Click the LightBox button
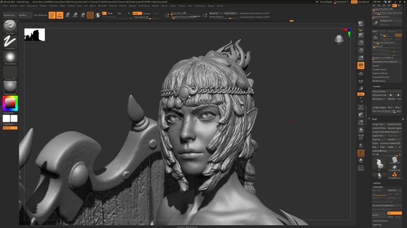The width and height of the screenshot is (407, 228). (22, 15)
